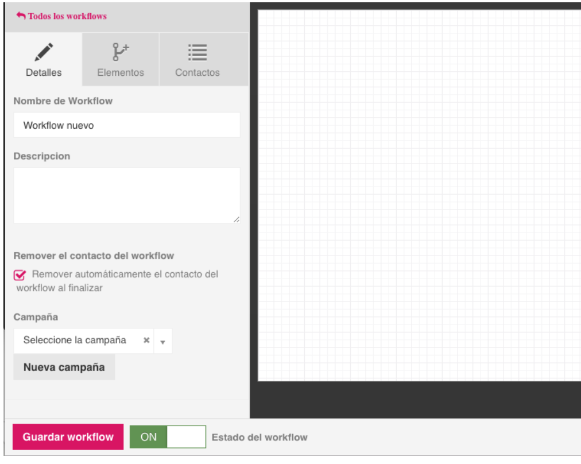The height and width of the screenshot is (464, 581).
Task: Click the resize handle of the Descripcion box
Action: point(237,219)
